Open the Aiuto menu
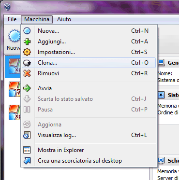This screenshot has height=180, width=179. (64, 19)
